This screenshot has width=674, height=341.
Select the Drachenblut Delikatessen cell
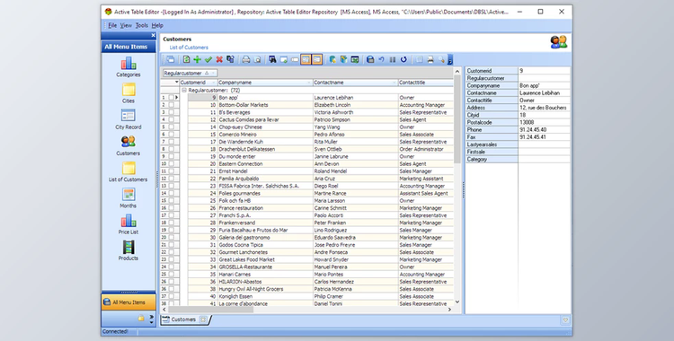pos(265,149)
